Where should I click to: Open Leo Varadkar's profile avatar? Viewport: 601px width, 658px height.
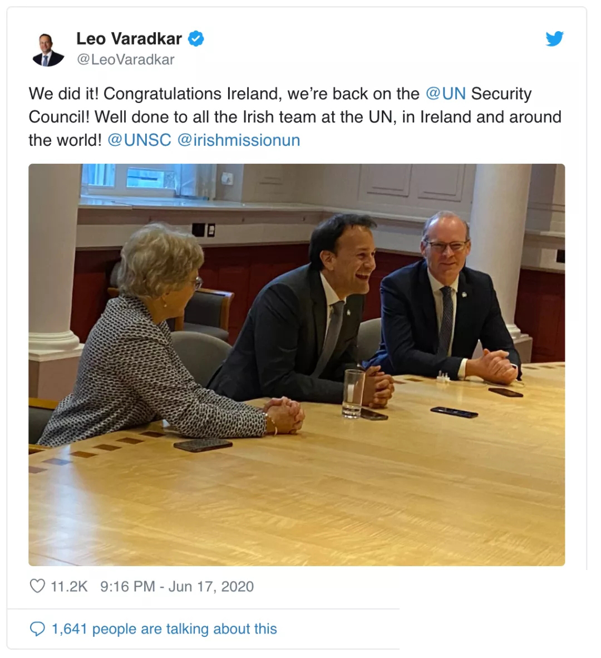48,50
